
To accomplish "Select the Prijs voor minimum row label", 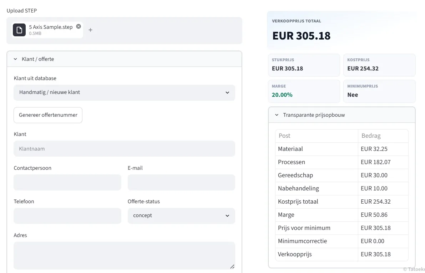I will click(x=304, y=228).
